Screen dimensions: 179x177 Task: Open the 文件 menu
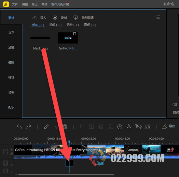pos(15,5)
